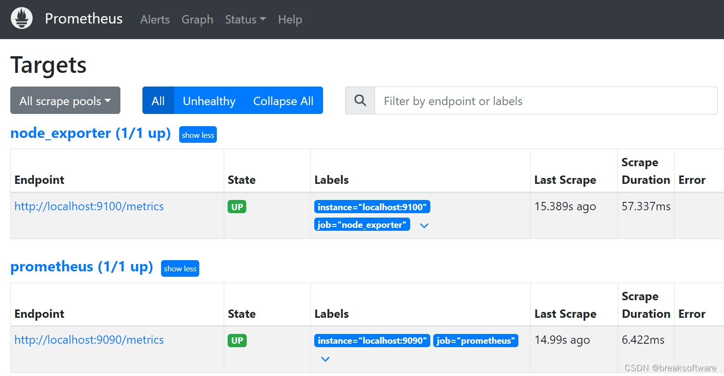Open the Help page
724x376 pixels.
click(x=290, y=20)
